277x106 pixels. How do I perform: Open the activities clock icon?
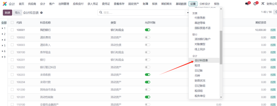255,4
